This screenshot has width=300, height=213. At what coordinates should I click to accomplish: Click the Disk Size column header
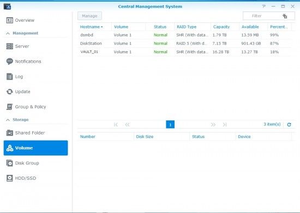click(x=145, y=137)
